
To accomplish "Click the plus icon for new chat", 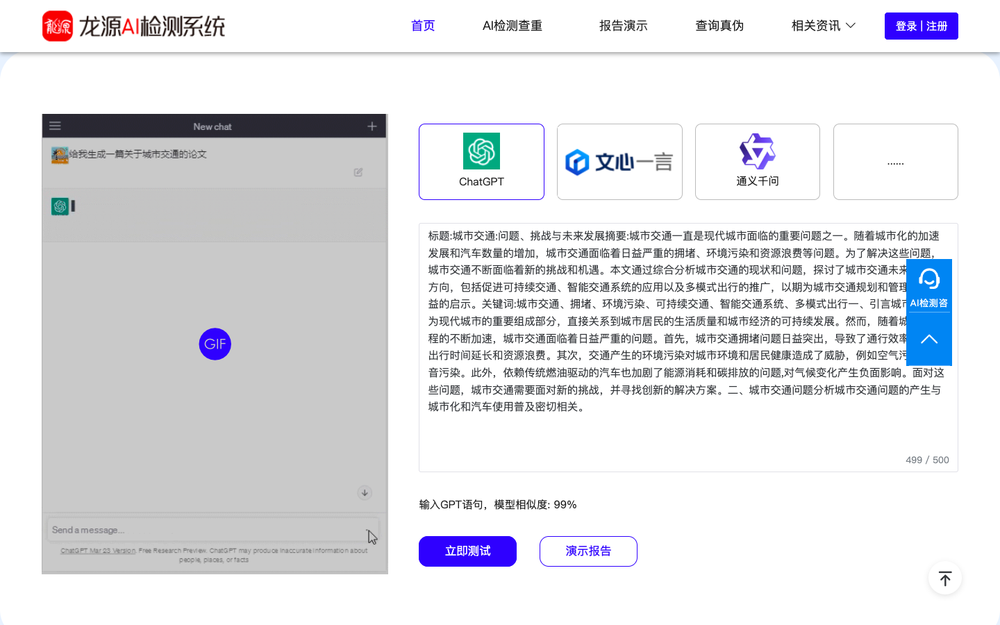I will click(x=372, y=126).
